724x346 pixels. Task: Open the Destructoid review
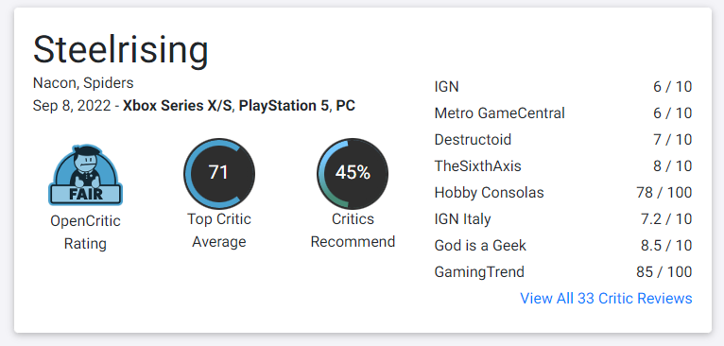point(563,140)
